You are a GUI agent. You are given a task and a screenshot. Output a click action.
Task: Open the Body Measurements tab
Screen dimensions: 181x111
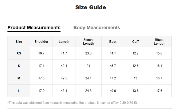[96, 28]
